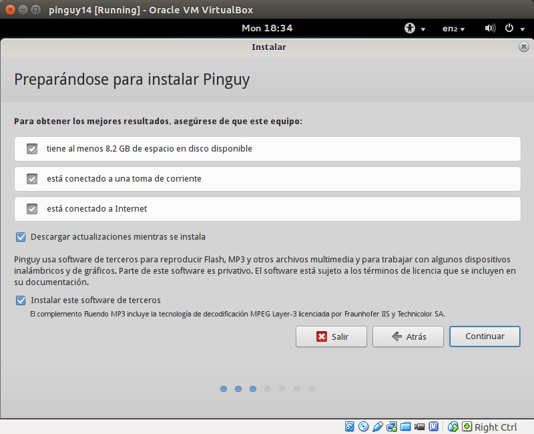The height and width of the screenshot is (434, 534).
Task: Open the Mon 18:34 clock menu
Action: pyautogui.click(x=267, y=28)
